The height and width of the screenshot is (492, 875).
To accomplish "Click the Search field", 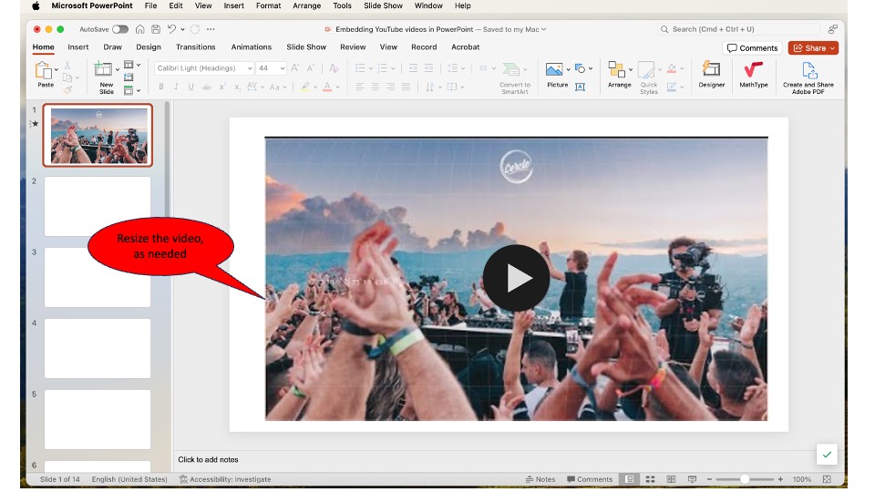I will [x=739, y=29].
